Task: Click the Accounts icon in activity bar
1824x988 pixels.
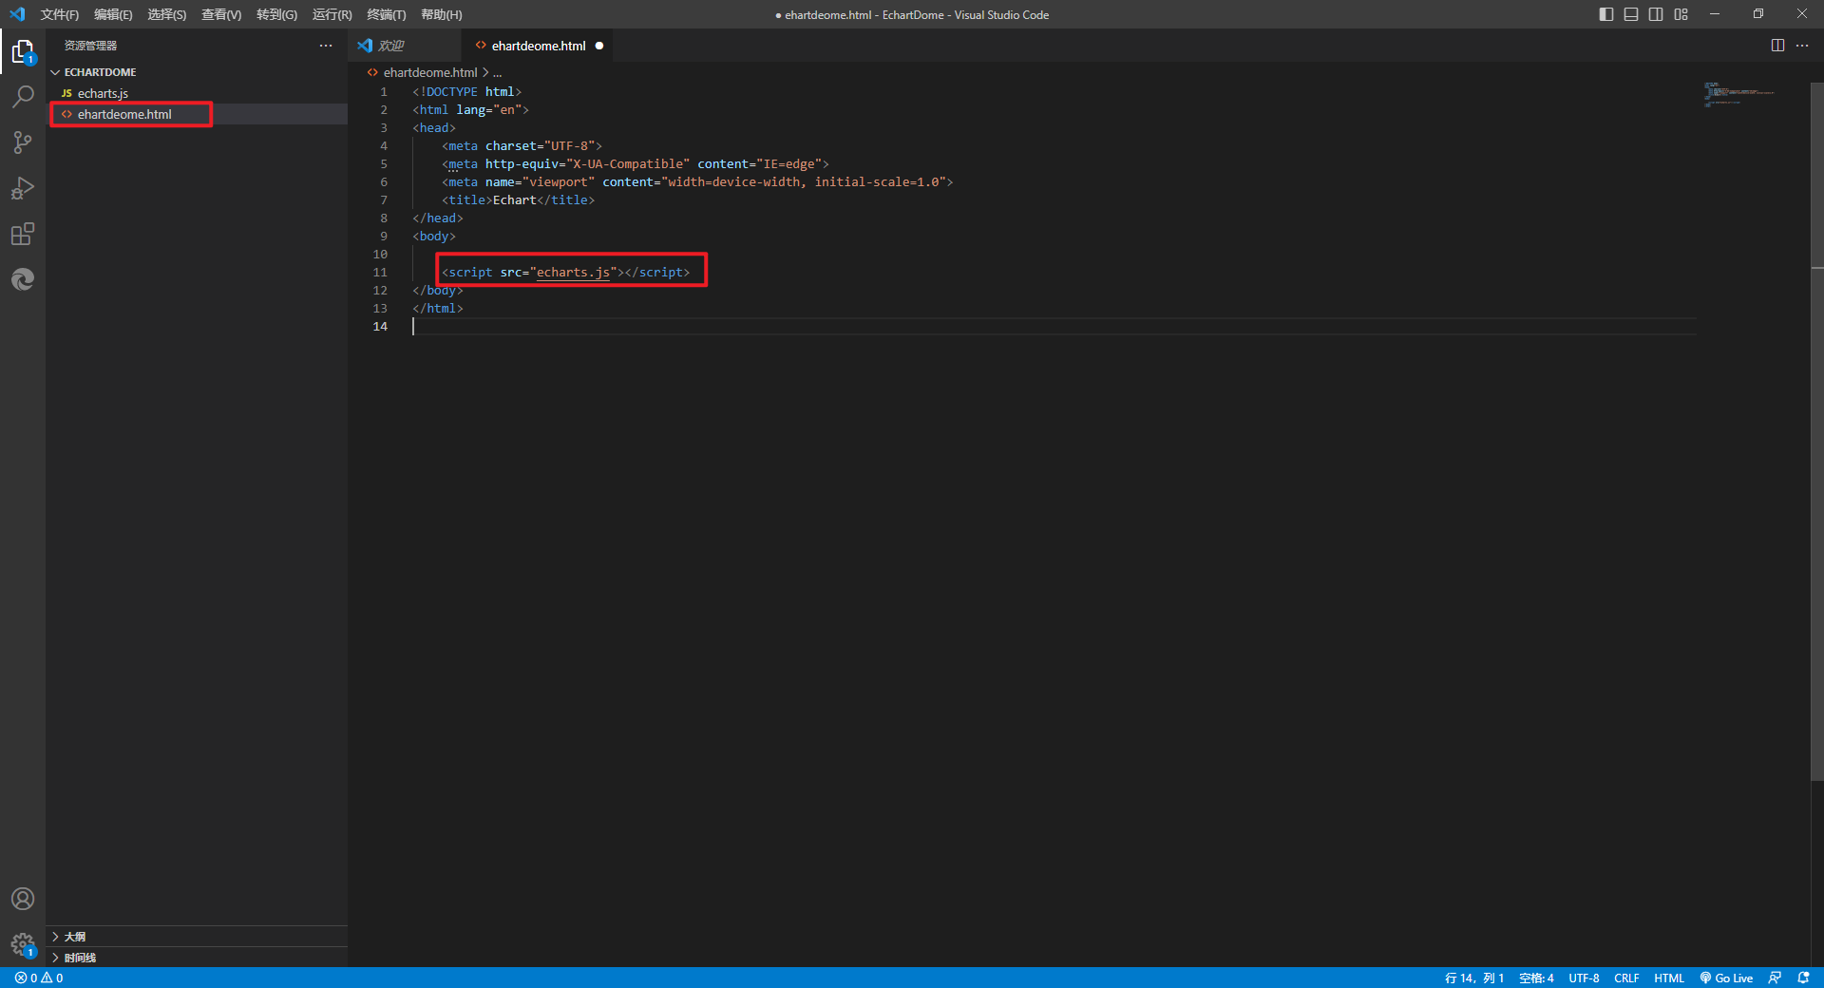Action: [x=23, y=899]
